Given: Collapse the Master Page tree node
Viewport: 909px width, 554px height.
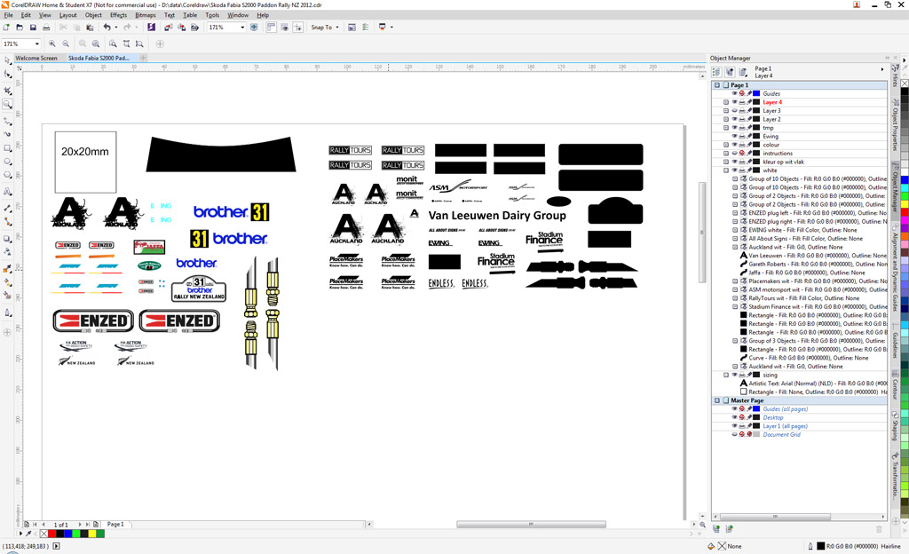Looking at the screenshot, I should (x=717, y=400).
